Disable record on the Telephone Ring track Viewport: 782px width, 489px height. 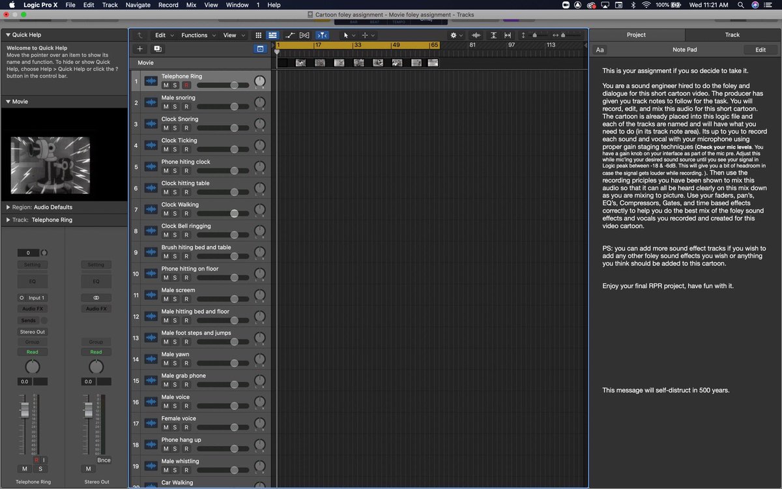(186, 85)
